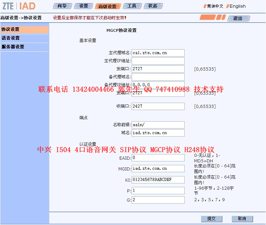Open the 向导 wizard tab

pos(62,6)
